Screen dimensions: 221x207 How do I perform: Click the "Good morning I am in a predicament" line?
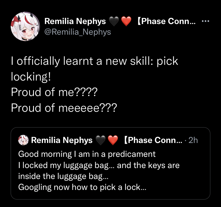(x=87, y=154)
